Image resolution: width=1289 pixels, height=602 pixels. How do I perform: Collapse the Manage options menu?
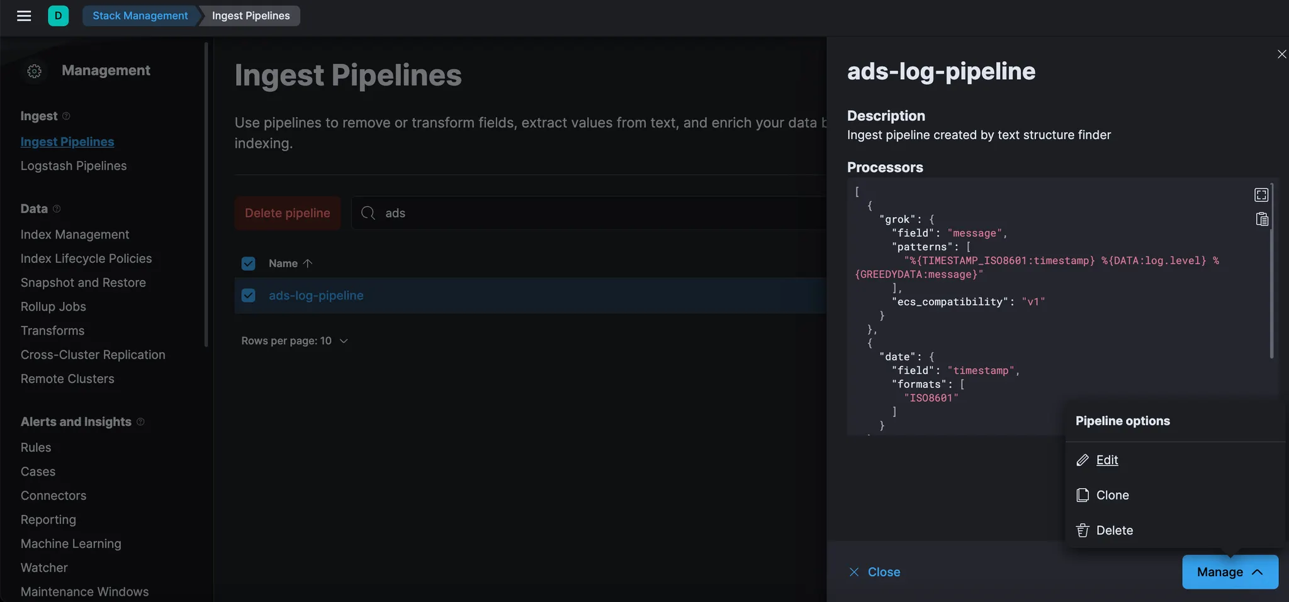point(1230,572)
